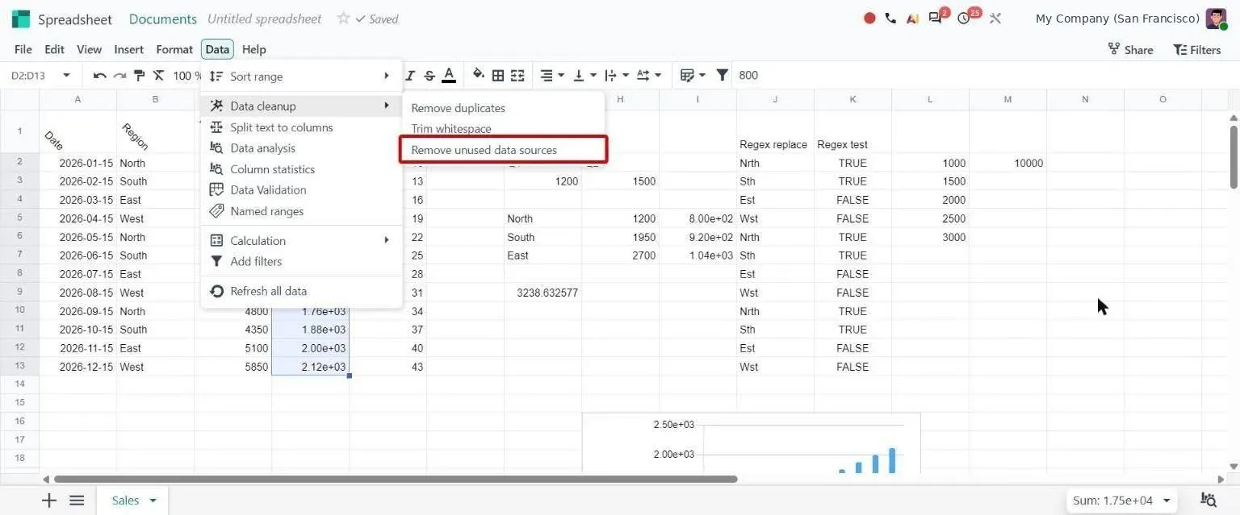1240x515 pixels.
Task: Click the Undo arrow icon
Action: pyautogui.click(x=100, y=76)
